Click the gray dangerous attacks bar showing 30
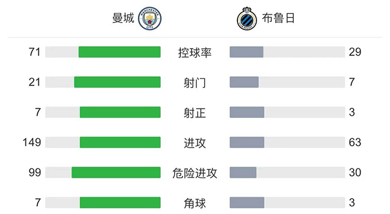390x214 pixels. click(x=243, y=172)
